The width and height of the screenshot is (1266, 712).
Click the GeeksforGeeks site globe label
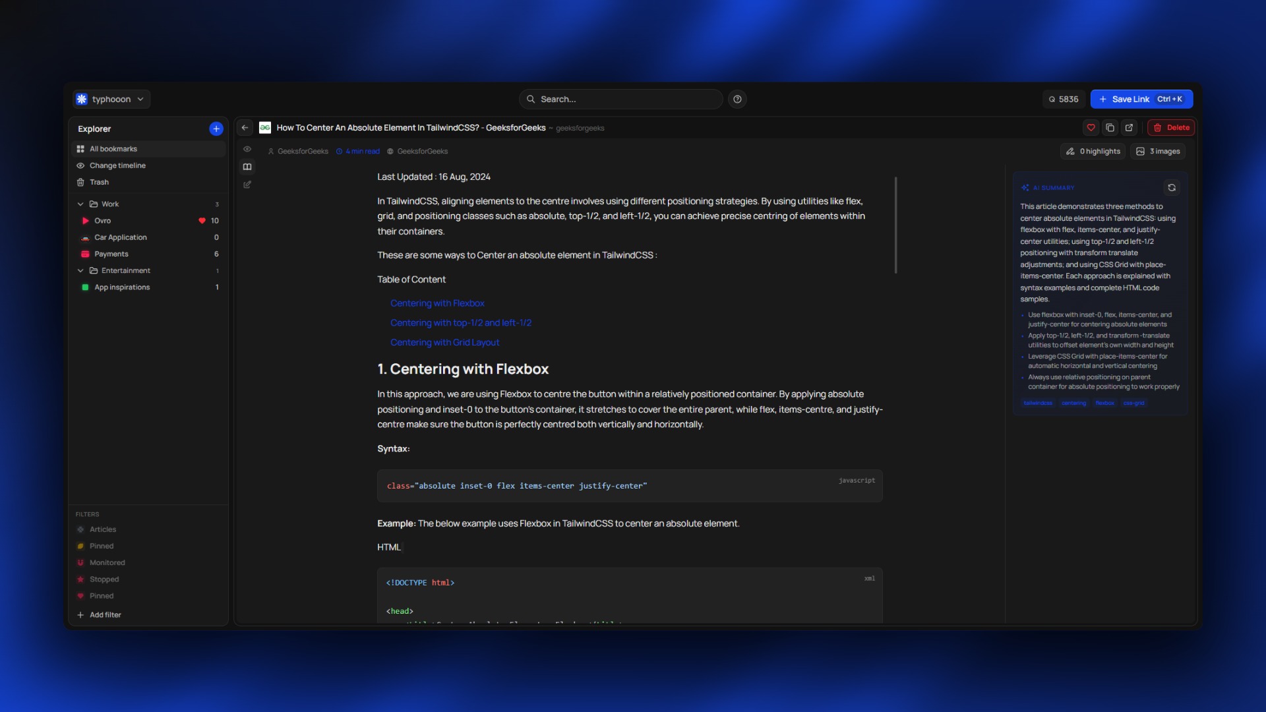pos(417,152)
